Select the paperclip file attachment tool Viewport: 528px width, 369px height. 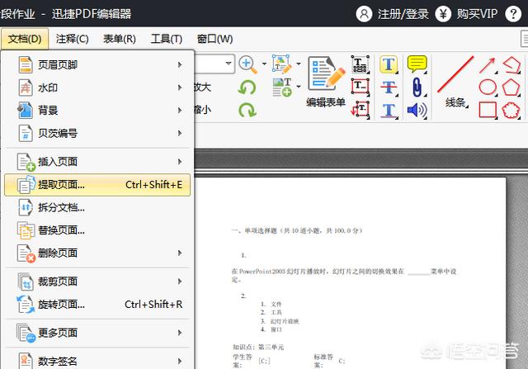(x=417, y=87)
